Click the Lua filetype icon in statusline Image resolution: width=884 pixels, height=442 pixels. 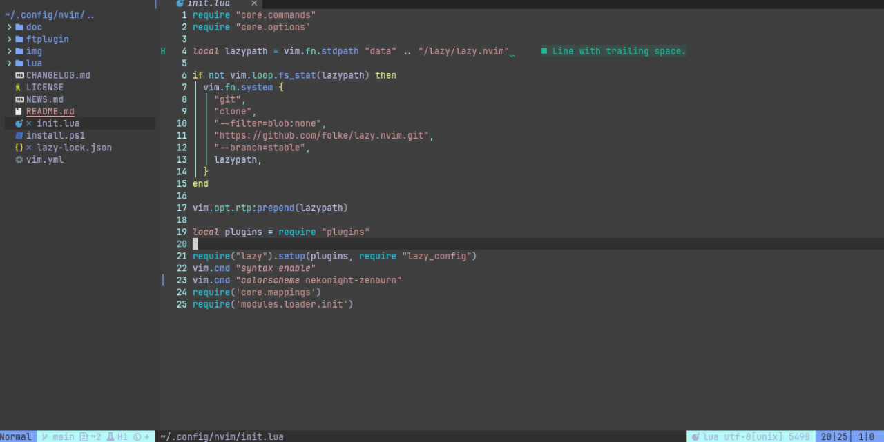(696, 436)
